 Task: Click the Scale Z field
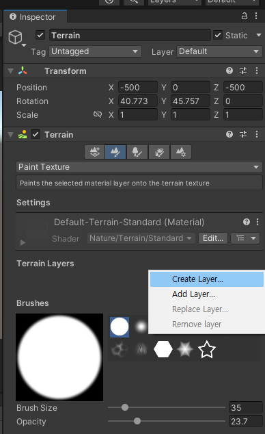[x=243, y=114]
